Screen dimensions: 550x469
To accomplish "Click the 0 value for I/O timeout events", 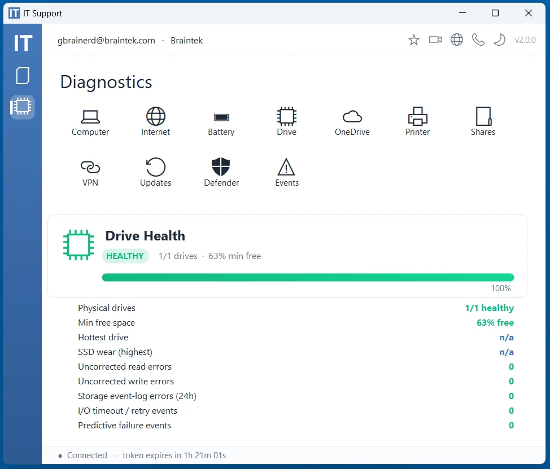I will tap(512, 411).
